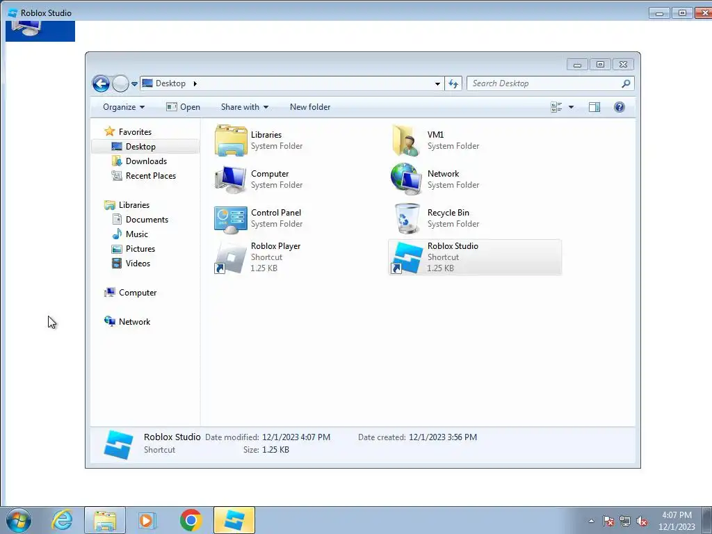Minimize the Explorer file dialog

[x=577, y=65]
